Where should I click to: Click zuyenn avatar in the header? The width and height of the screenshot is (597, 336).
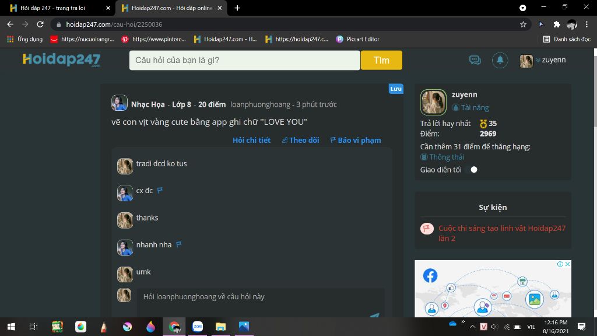526,61
